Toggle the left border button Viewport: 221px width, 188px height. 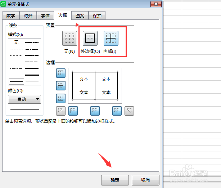73,111
